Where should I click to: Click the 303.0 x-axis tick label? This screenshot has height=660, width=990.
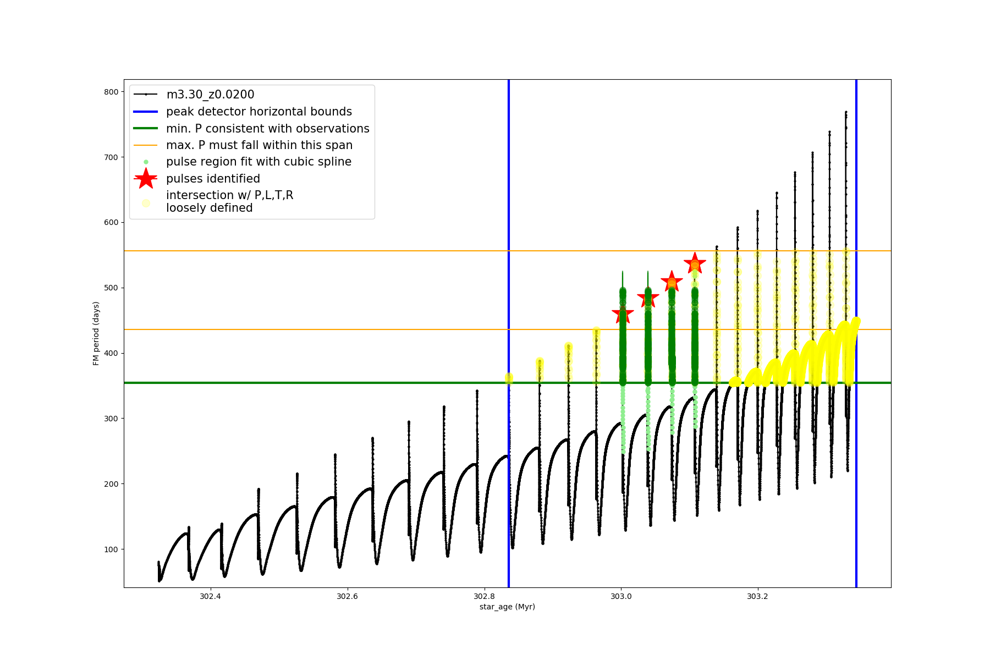pyautogui.click(x=621, y=596)
